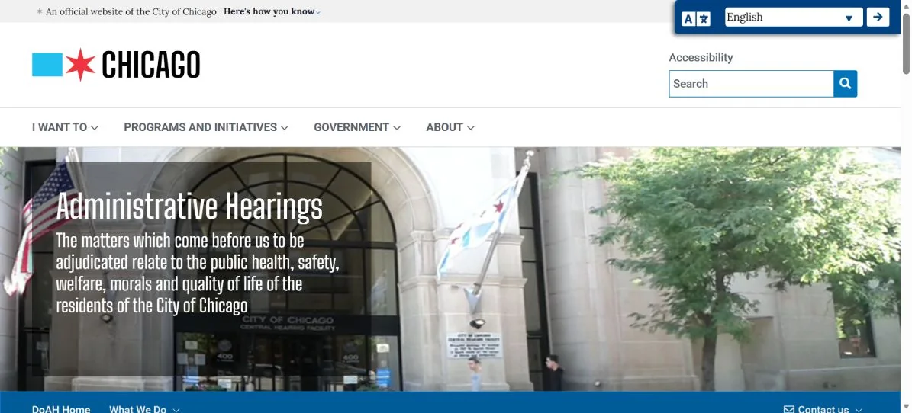Click the translate language icon
912x413 pixels.
(x=696, y=18)
